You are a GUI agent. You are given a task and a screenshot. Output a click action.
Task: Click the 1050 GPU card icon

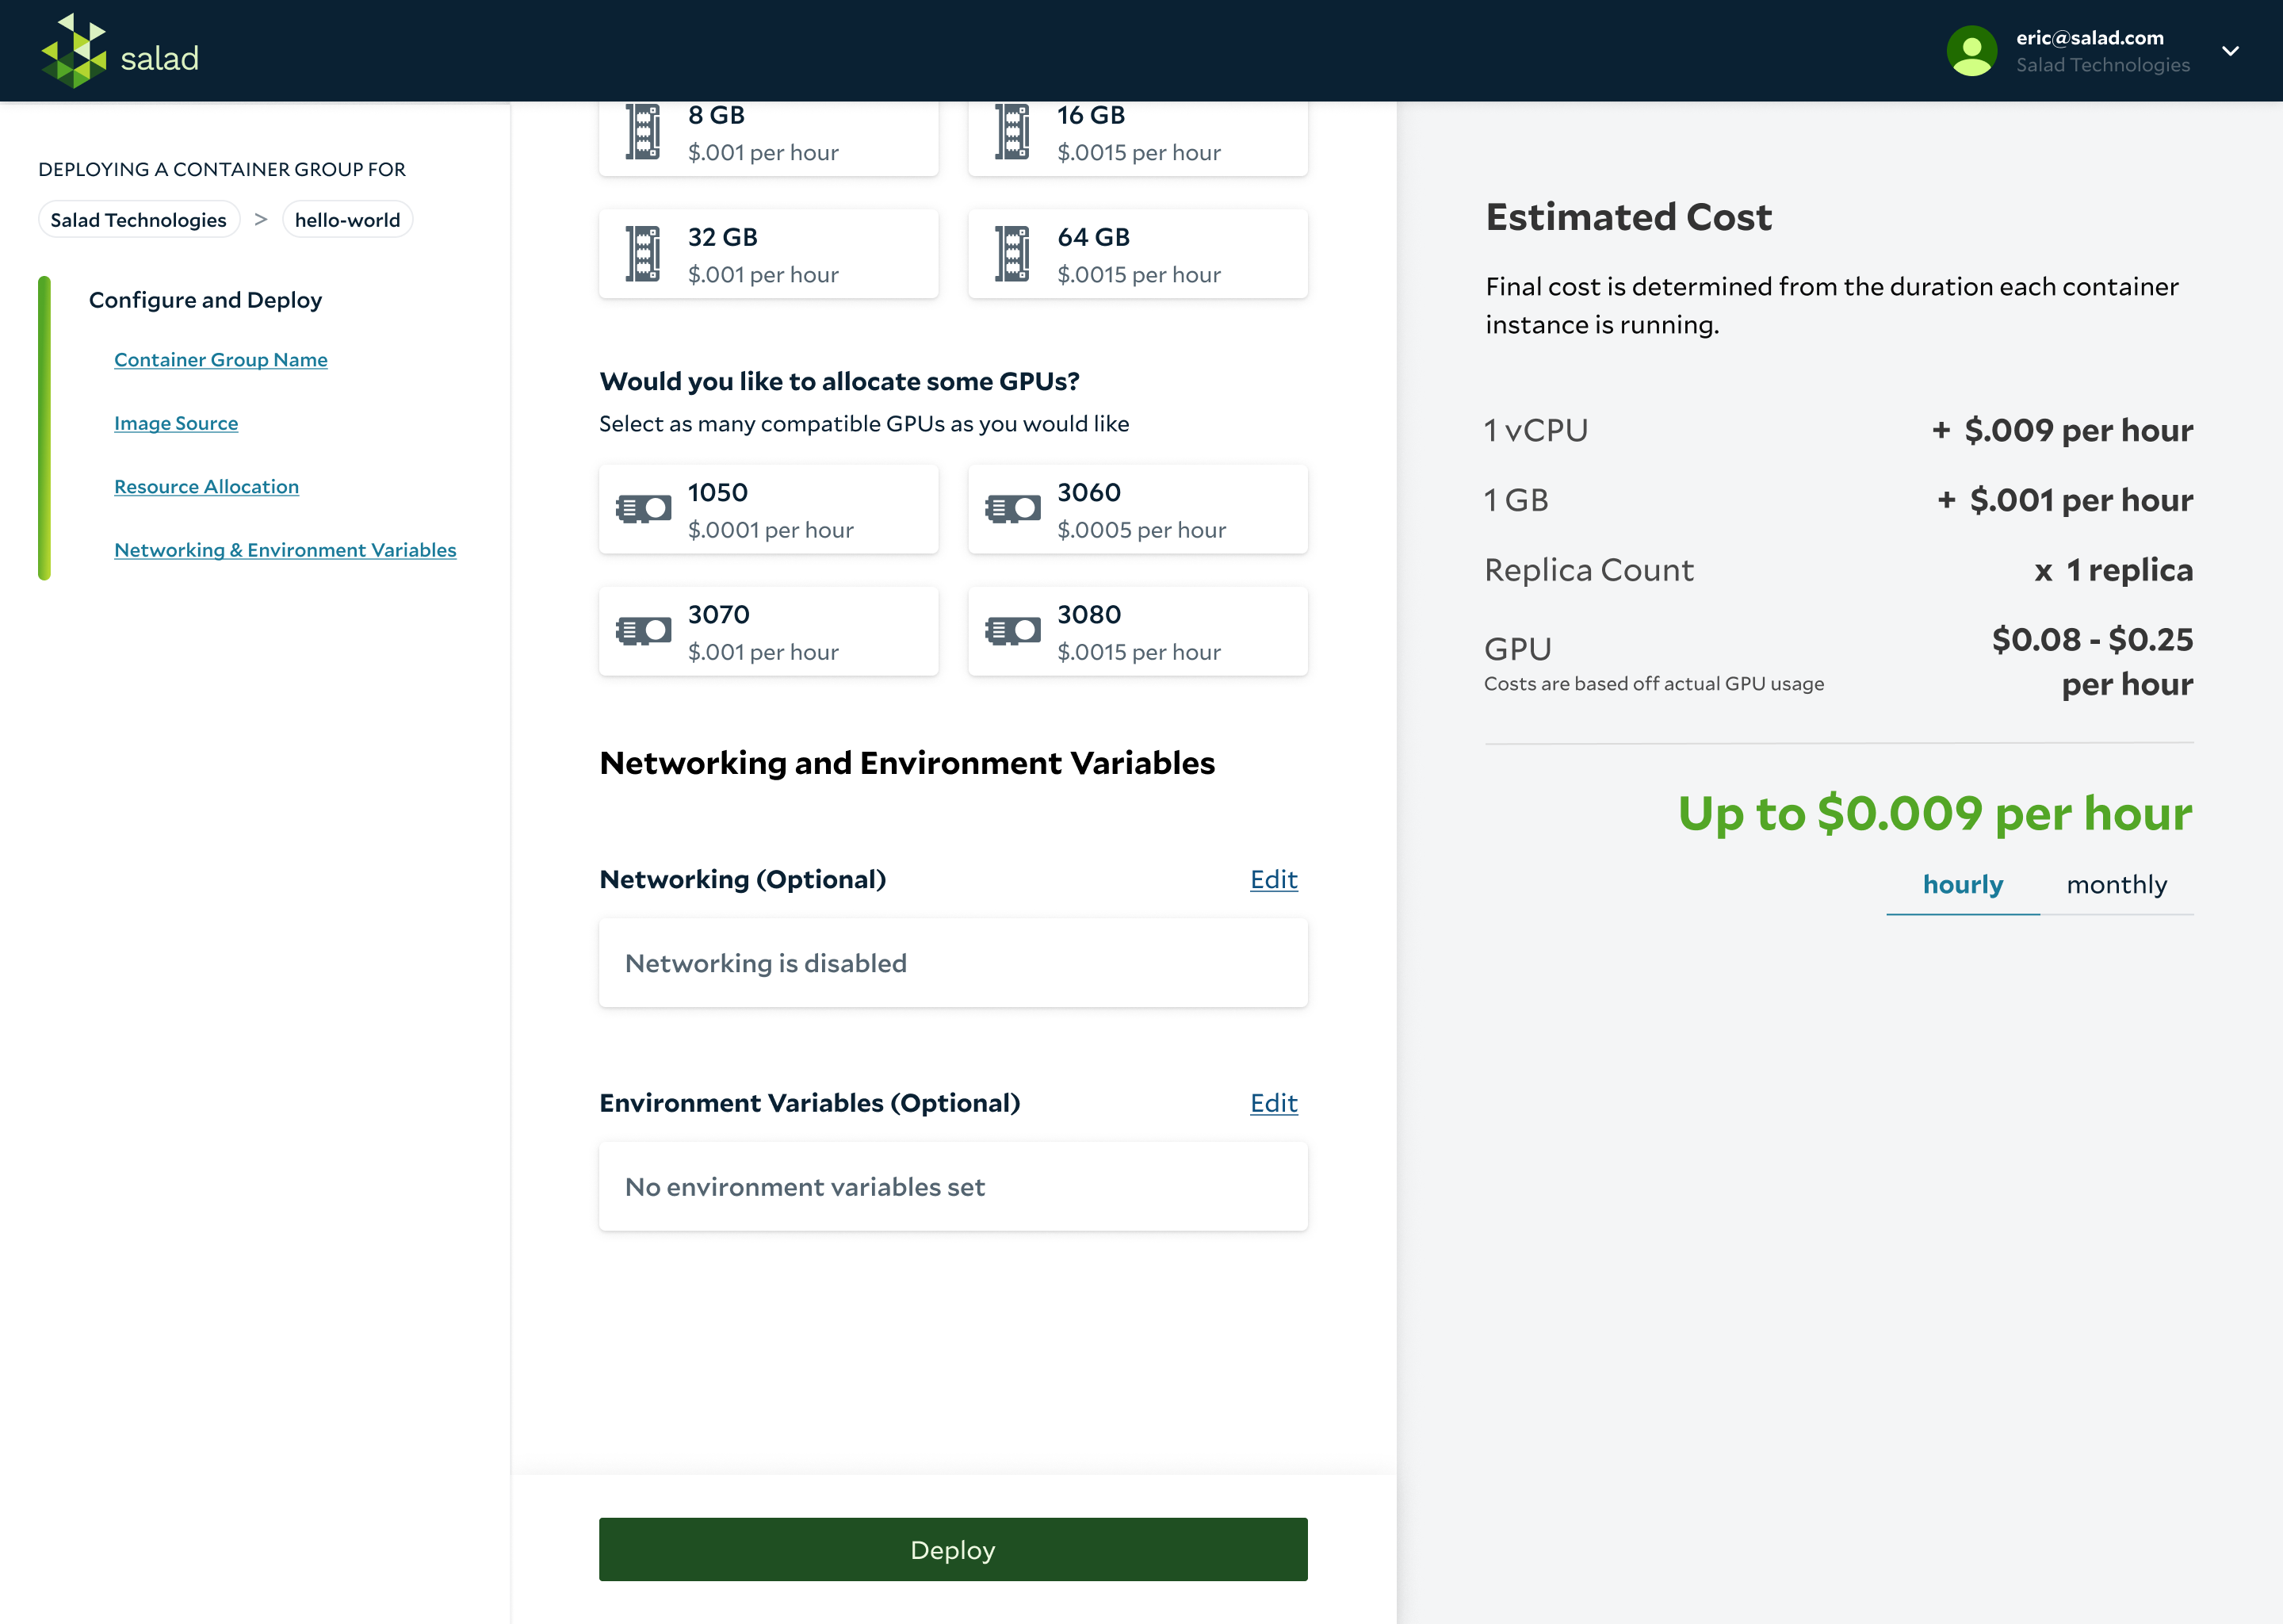[643, 509]
